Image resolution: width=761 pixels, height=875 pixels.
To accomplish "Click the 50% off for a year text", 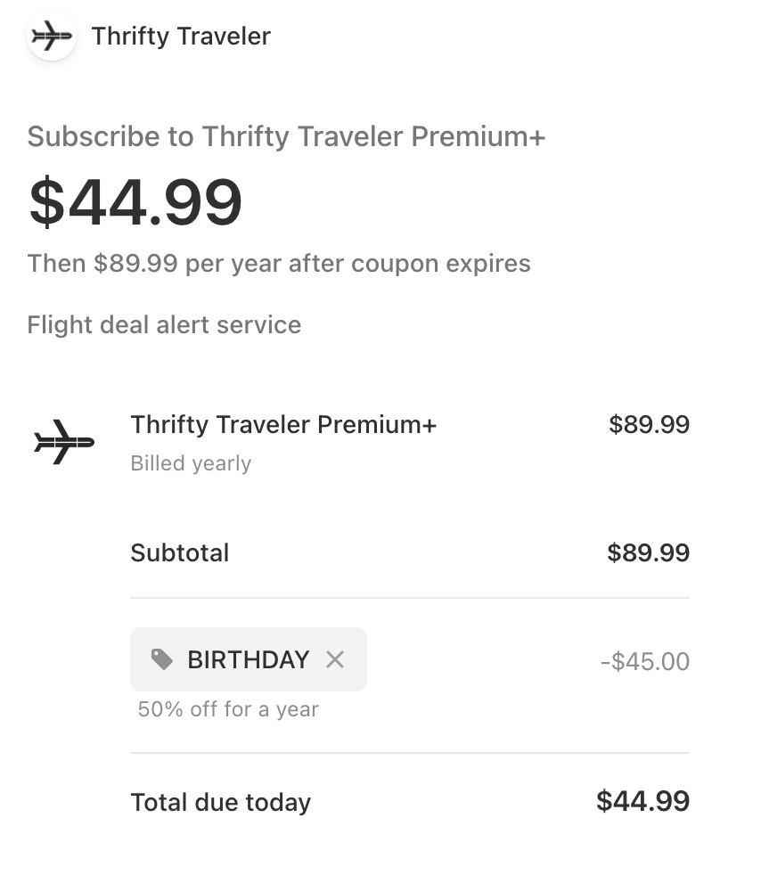I will pos(227,708).
